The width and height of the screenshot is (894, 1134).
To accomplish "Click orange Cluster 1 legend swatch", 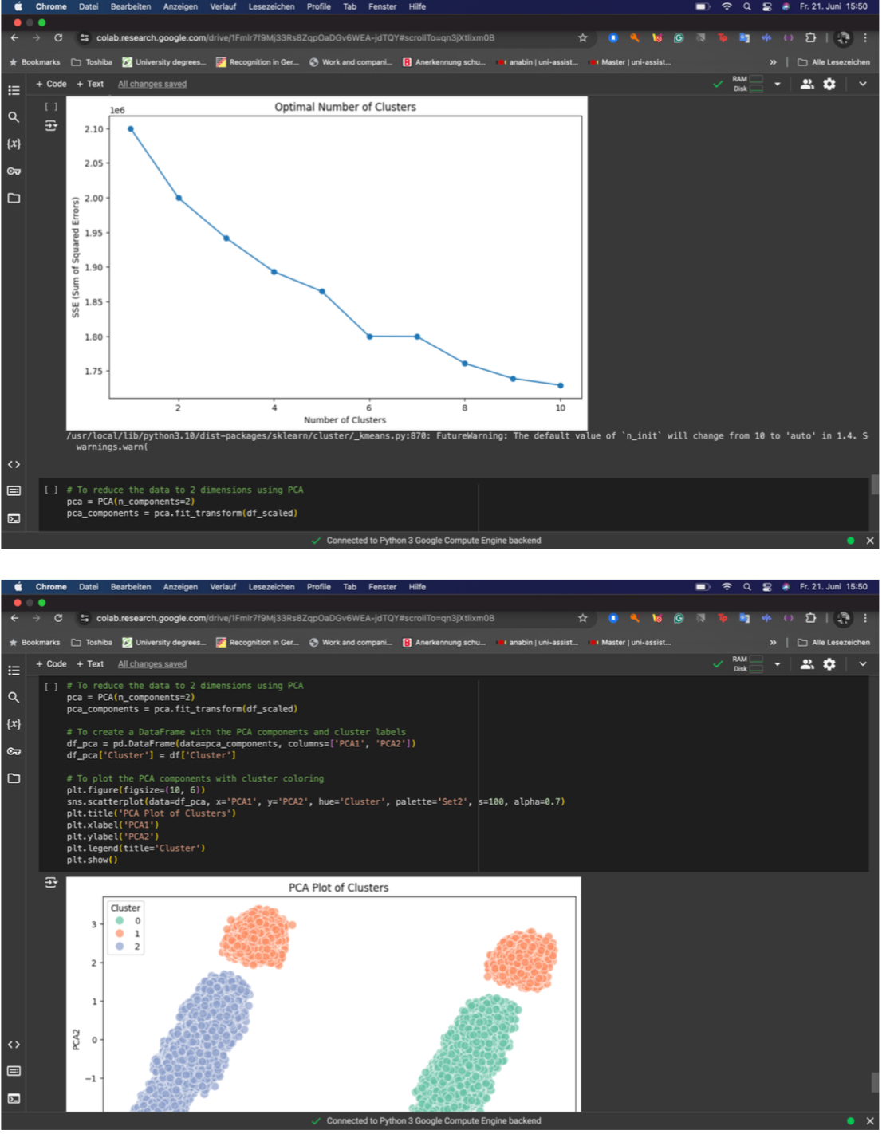I will (120, 934).
